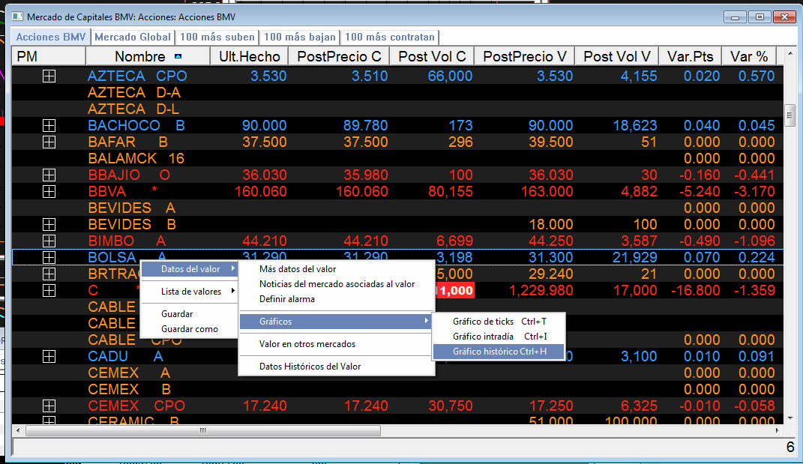Expand the BBVA row
This screenshot has width=803, height=464.
(49, 192)
